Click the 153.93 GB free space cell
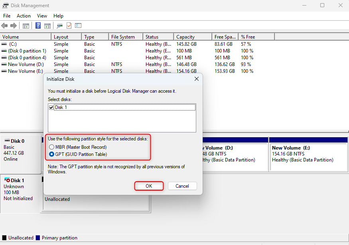The width and height of the screenshot is (349, 245). click(225, 71)
